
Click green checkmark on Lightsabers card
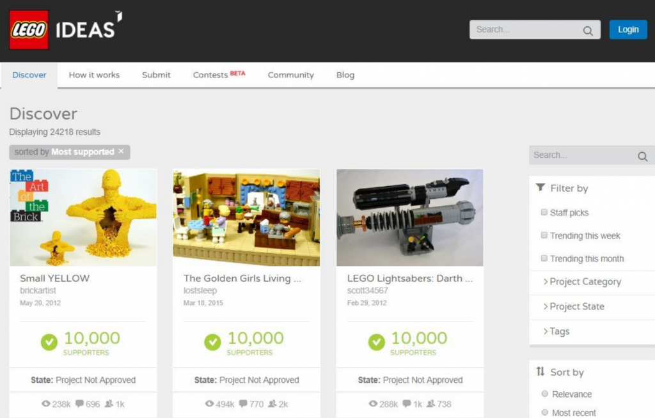tap(376, 342)
